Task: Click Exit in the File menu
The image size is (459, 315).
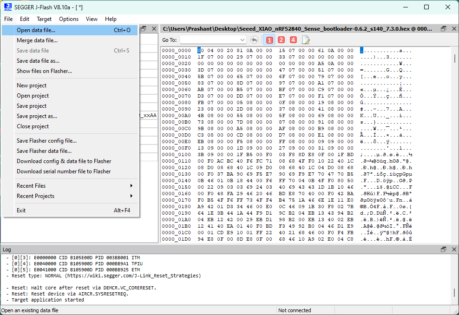Action: coord(70,210)
